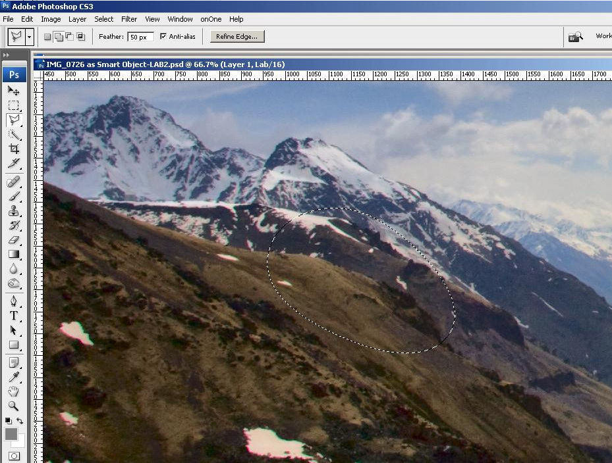This screenshot has height=463, width=612.
Task: Select the Rectangular Marquee tool
Action: tap(13, 105)
